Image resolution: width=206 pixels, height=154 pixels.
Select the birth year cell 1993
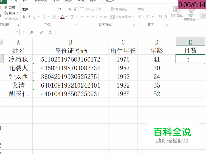[123, 77]
